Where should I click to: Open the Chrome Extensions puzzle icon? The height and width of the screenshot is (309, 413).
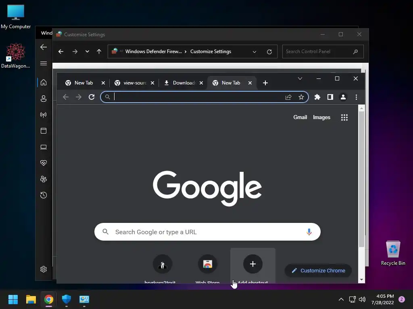point(317,97)
